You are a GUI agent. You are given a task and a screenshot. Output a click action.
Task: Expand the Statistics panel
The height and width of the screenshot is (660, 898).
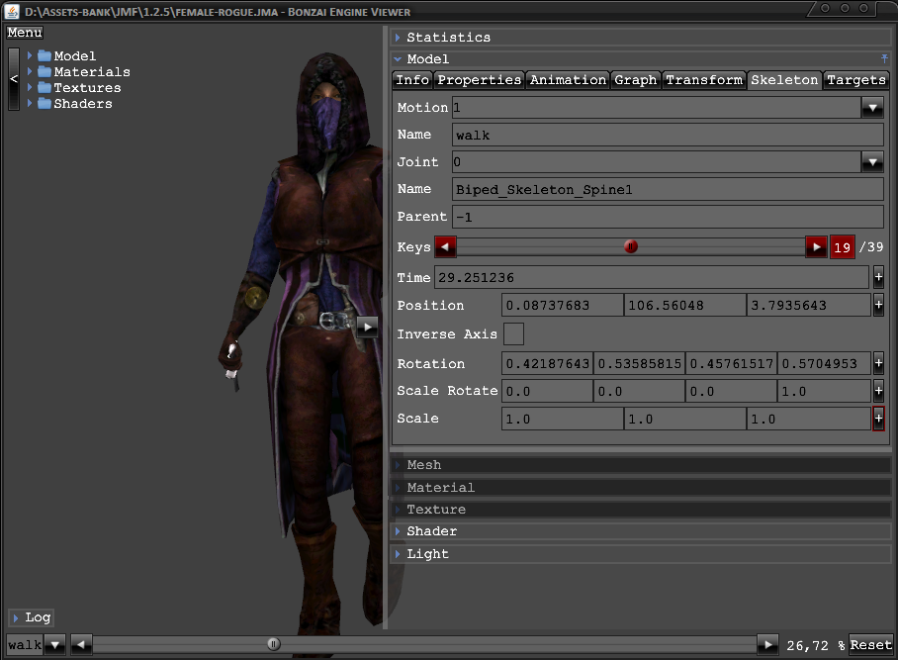[x=448, y=38]
